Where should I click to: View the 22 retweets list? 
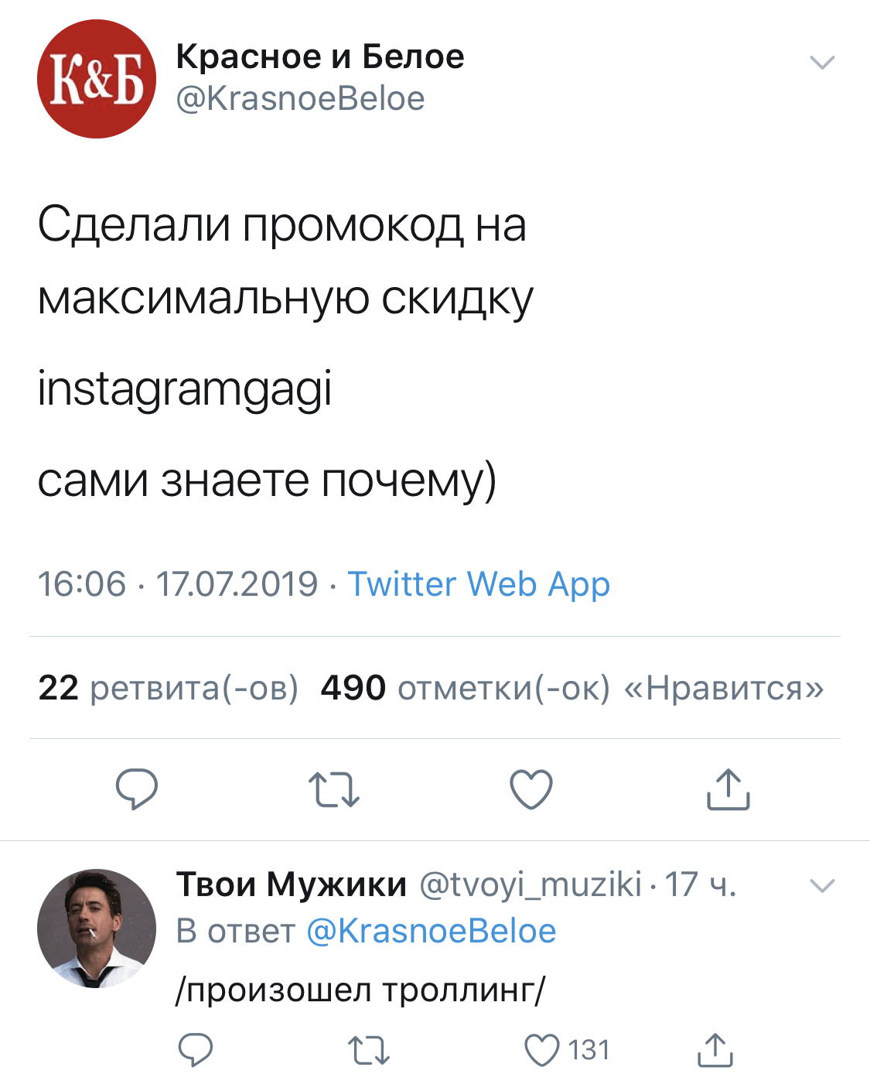point(168,688)
